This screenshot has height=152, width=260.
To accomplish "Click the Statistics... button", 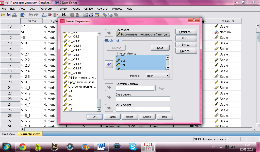I will click(x=186, y=32).
